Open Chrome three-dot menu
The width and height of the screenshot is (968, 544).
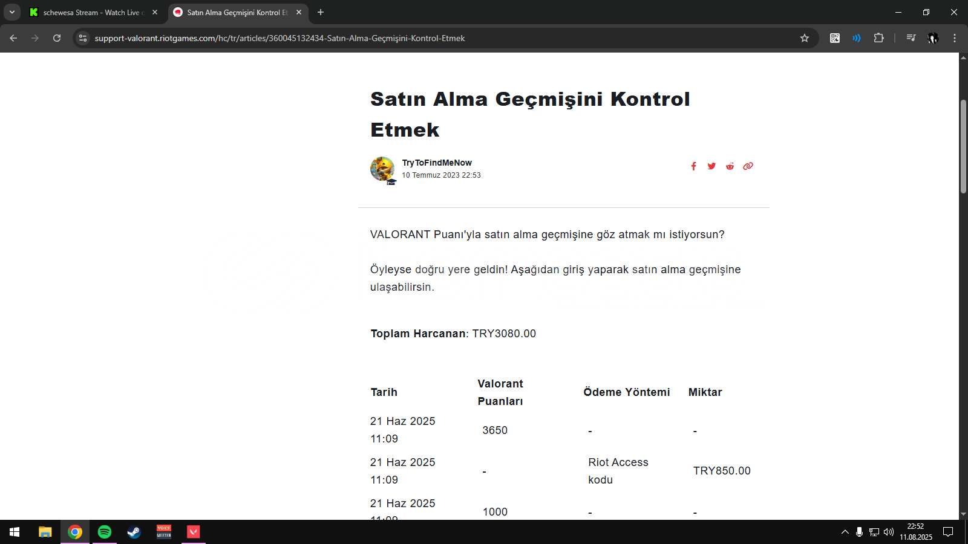(955, 38)
